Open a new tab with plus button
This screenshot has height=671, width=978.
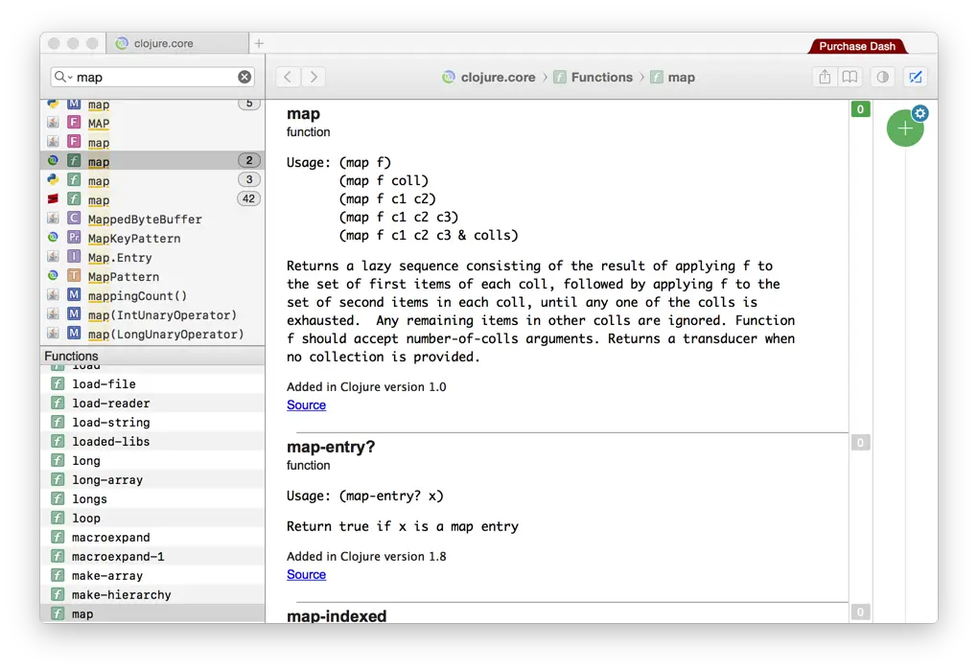point(259,43)
